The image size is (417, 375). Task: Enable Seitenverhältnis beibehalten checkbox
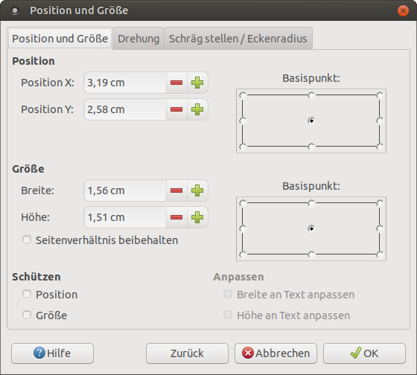tap(27, 240)
